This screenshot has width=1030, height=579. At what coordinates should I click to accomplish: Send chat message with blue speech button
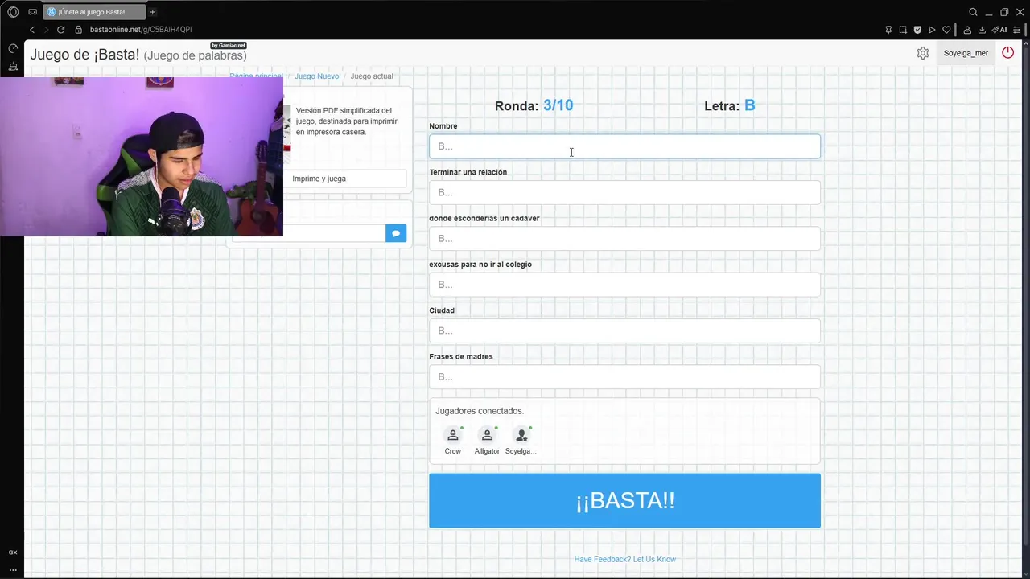tap(396, 233)
